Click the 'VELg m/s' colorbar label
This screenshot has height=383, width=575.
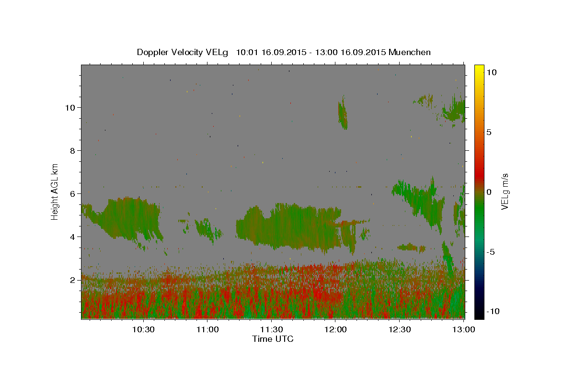505,191
